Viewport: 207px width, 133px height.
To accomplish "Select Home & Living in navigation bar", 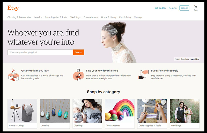I will [108, 17].
